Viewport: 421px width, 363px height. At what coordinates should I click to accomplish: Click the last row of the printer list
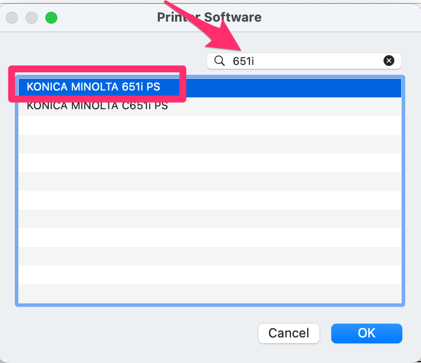coord(210,294)
